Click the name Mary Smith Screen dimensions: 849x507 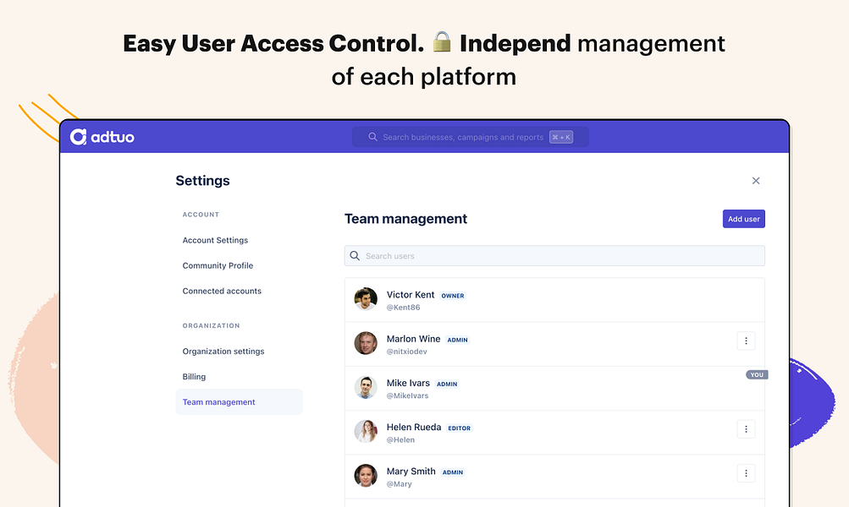pyautogui.click(x=411, y=472)
